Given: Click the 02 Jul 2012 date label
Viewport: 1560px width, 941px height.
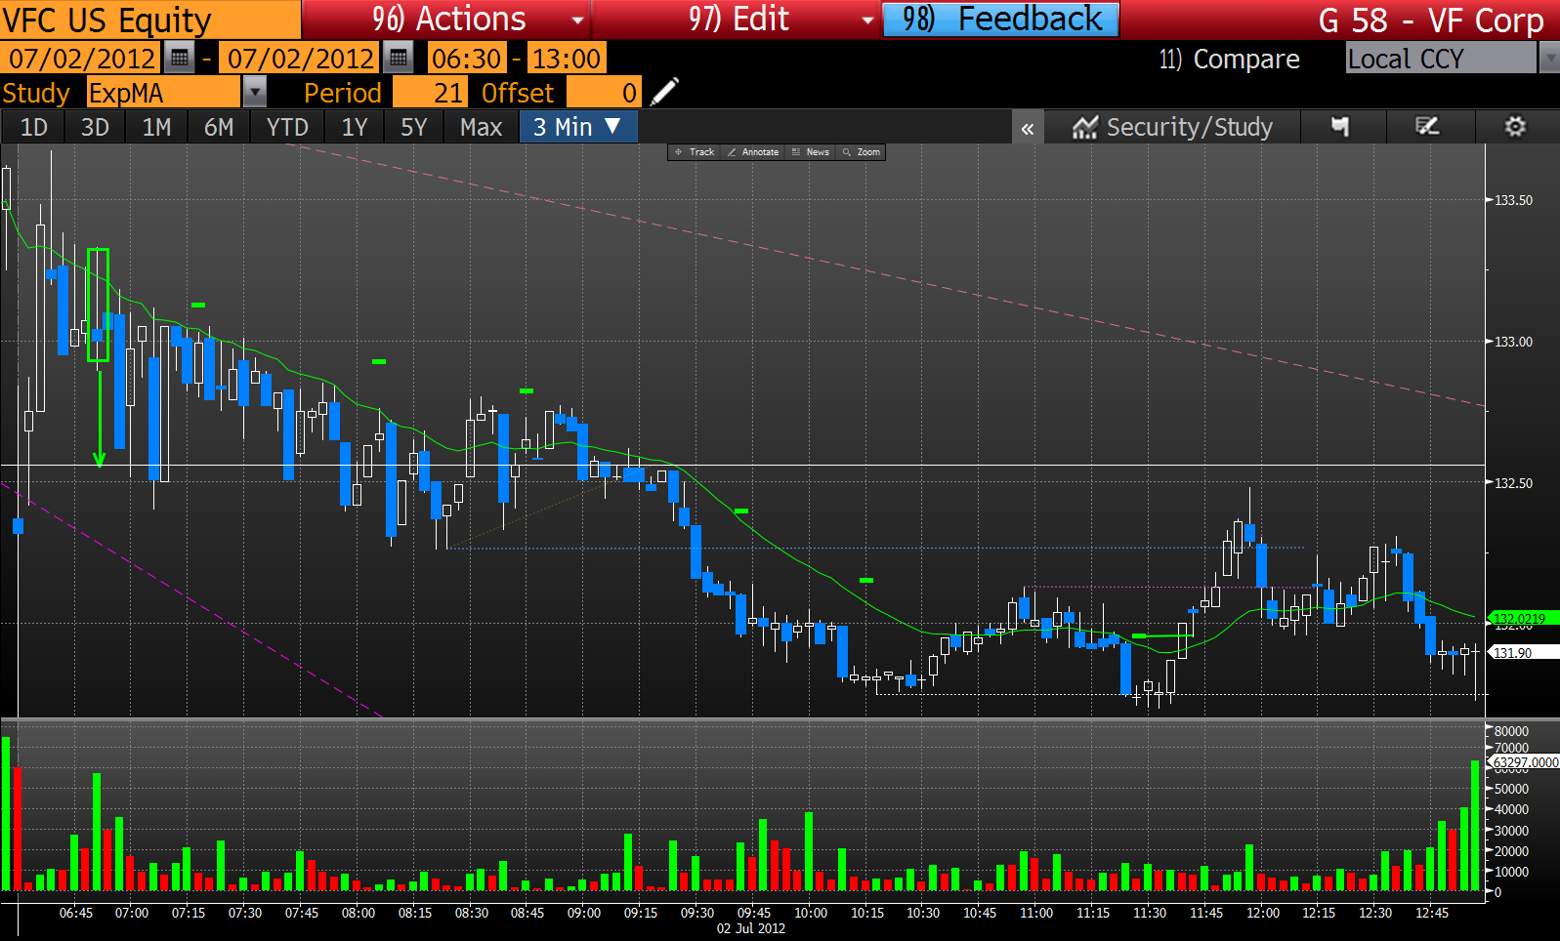Looking at the screenshot, I should point(751,928).
